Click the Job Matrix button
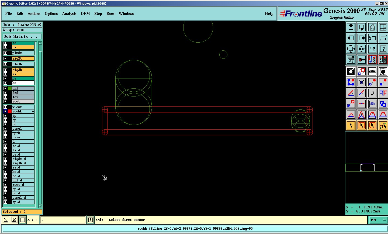Image resolution: width=388 pixels, height=234 pixels. pyautogui.click(x=22, y=37)
